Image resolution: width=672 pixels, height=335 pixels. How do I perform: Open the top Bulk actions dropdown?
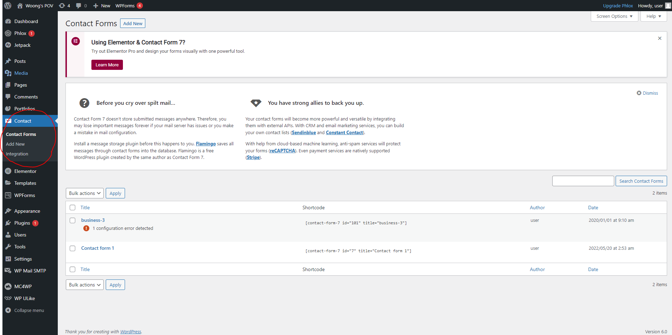85,193
